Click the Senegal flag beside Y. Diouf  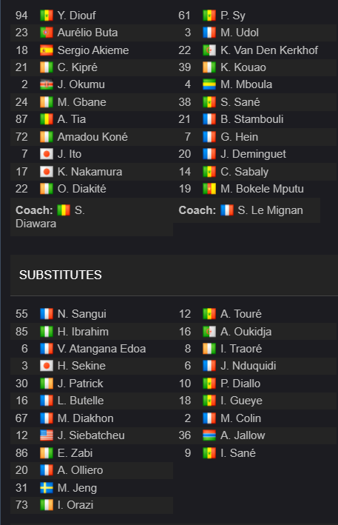47,16
